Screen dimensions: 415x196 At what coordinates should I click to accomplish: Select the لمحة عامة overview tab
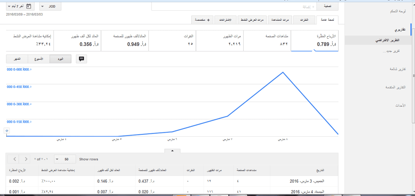(x=328, y=20)
